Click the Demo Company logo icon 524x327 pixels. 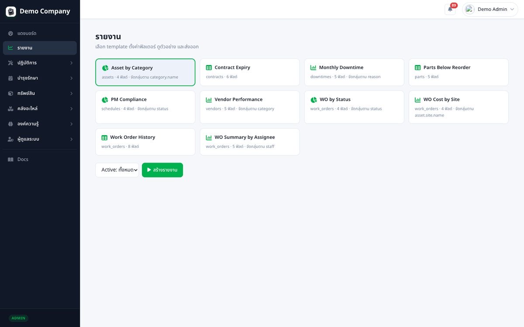[x=11, y=11]
